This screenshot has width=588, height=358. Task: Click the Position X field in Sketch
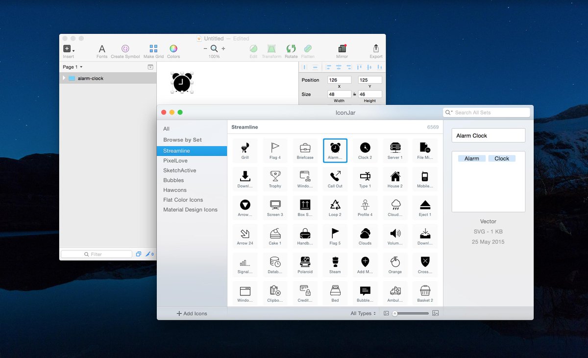point(339,80)
